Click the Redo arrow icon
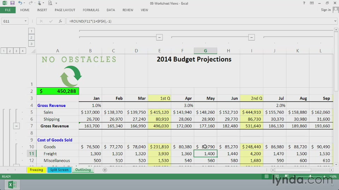 coord(30,3)
